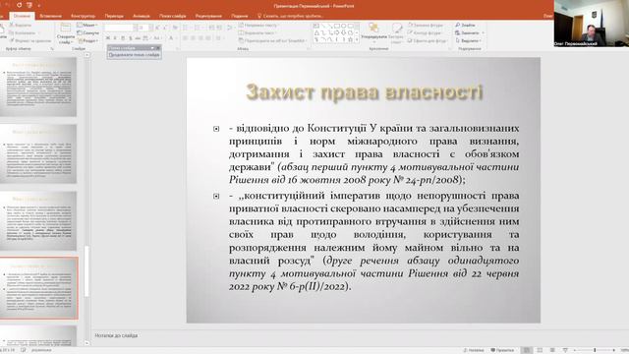This screenshot has width=629, height=354.
Task: Open the Slide Show (Показ слайдів) tab
Action: [x=173, y=16]
